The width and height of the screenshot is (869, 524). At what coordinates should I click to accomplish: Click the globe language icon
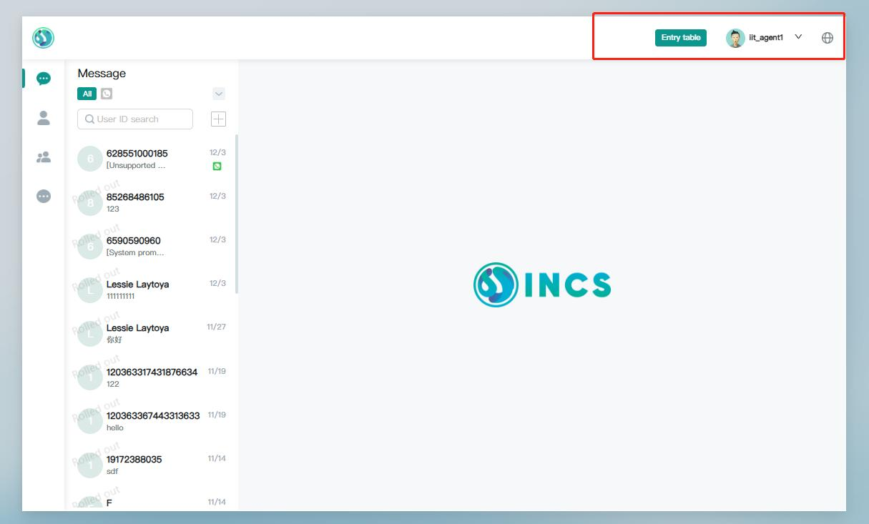pos(828,38)
